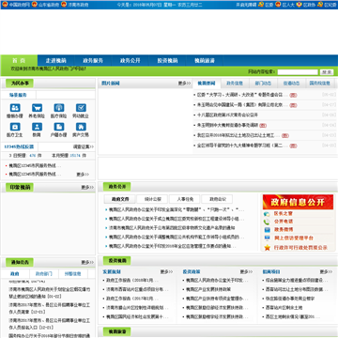Click the emblem icon beside 区政协
This screenshot has height=338, width=338.
click(299, 5)
